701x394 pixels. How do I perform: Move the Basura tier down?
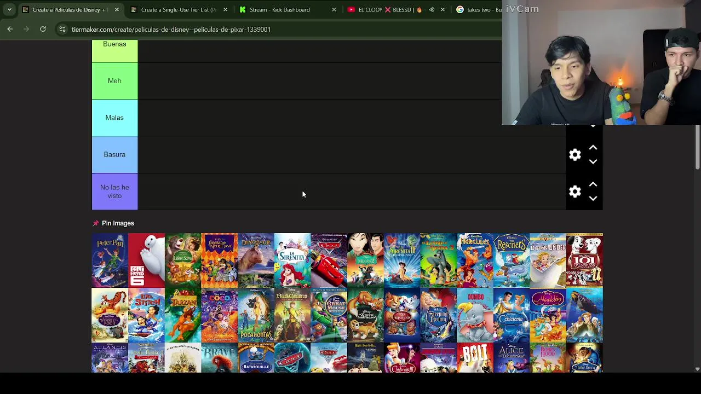pos(593,161)
